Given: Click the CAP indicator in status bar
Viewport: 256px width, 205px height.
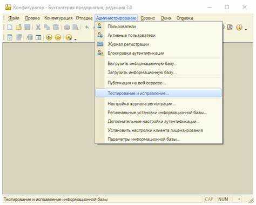Looking at the screenshot, I should tap(209, 199).
